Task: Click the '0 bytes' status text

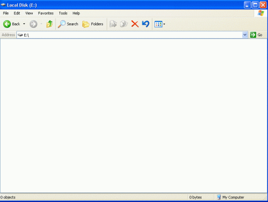Action: tap(196, 197)
